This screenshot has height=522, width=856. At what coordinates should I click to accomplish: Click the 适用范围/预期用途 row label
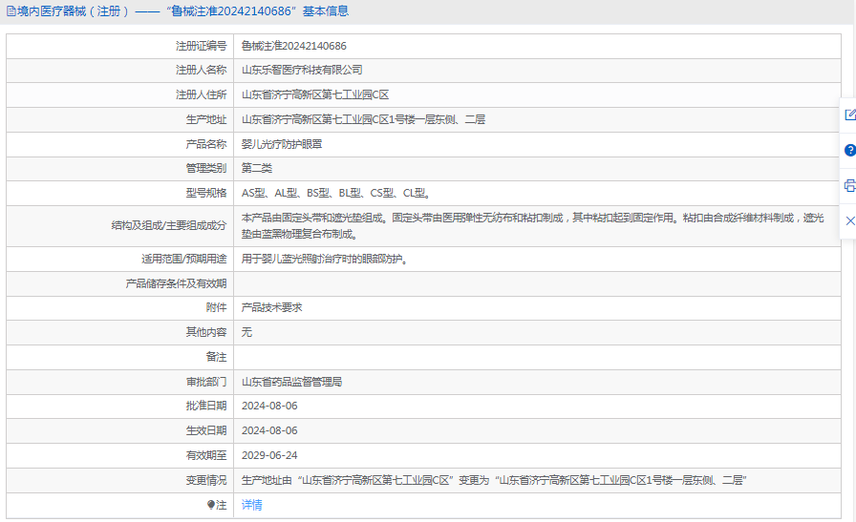coord(179,260)
